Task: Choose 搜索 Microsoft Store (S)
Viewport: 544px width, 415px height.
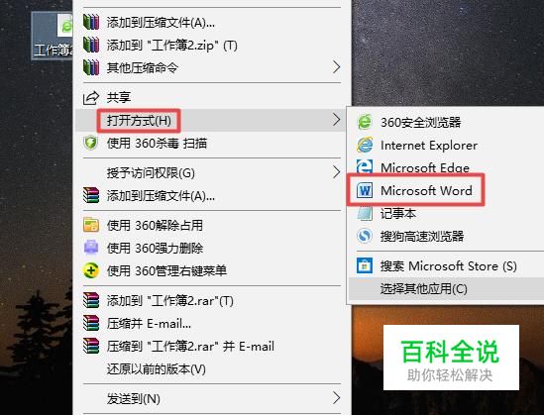Action: (x=446, y=265)
